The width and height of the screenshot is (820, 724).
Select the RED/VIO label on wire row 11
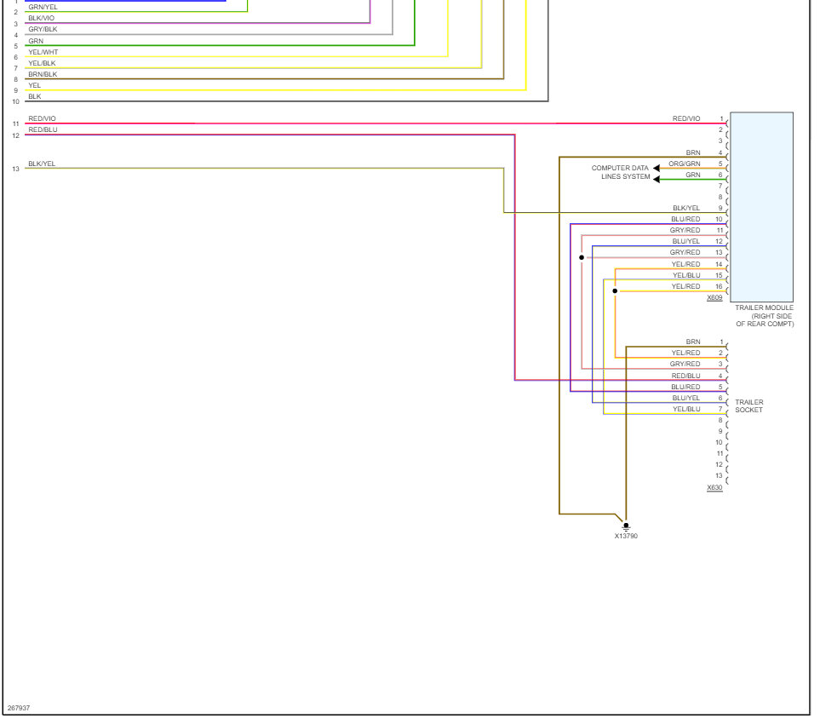pyautogui.click(x=42, y=118)
